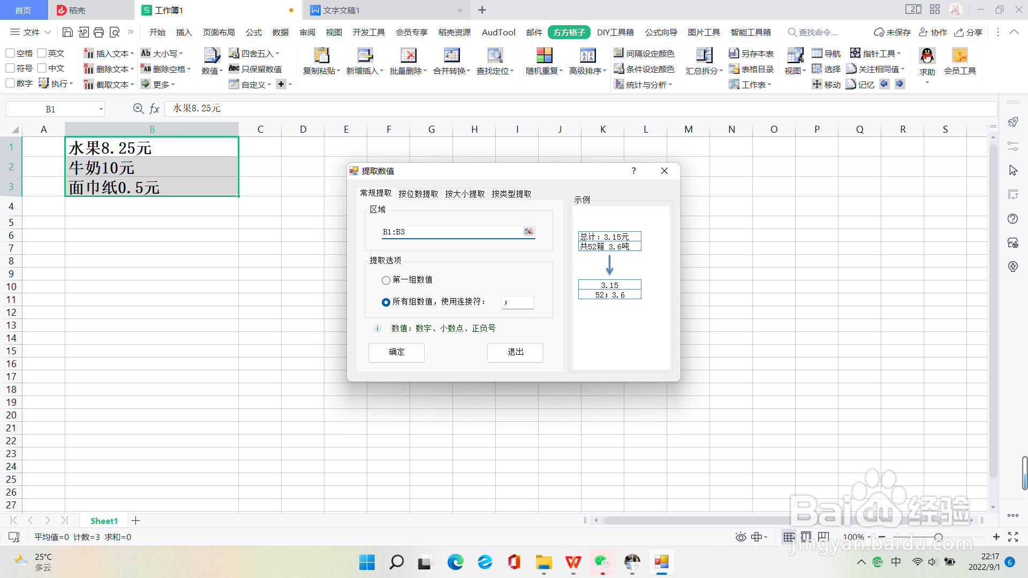Click the 复制粘贴 clipboard icon
This screenshot has height=578, width=1028.
pos(321,55)
